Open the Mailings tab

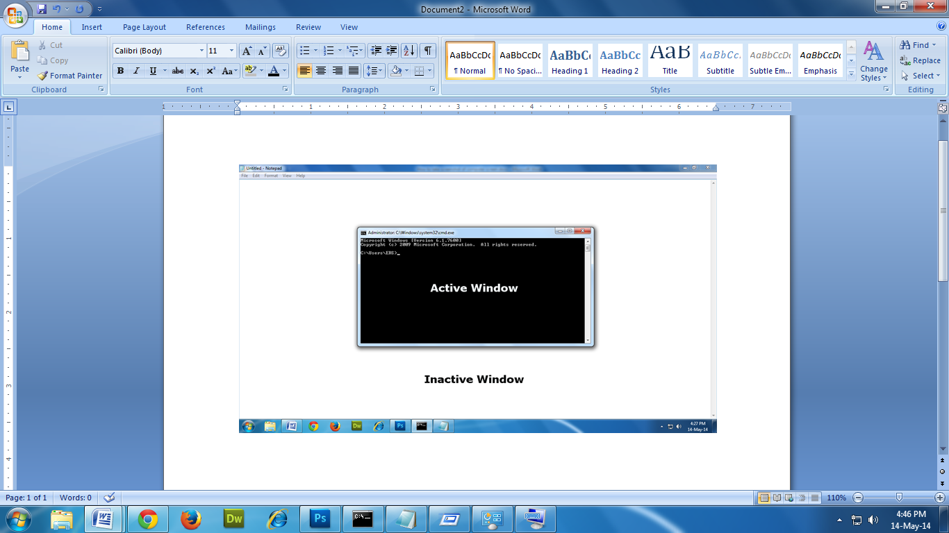[x=261, y=27]
